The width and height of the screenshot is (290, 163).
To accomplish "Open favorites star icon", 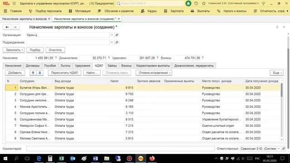I will tap(203, 3).
